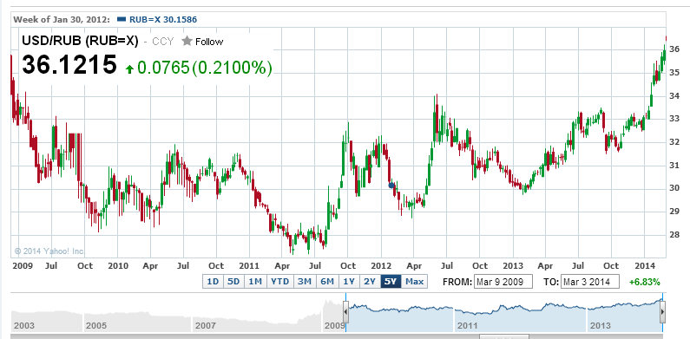
Task: Click the blue RUB=X legend color marker
Action: [x=122, y=19]
